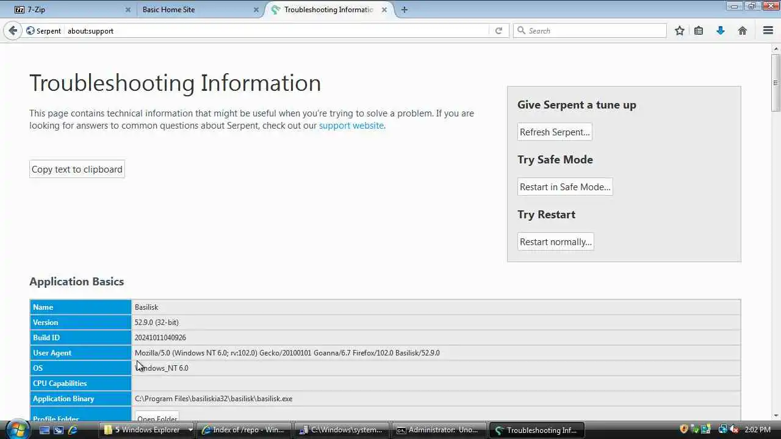Viewport: 781px width, 439px height.
Task: Click Copy text to clipboard button
Action: tap(77, 170)
